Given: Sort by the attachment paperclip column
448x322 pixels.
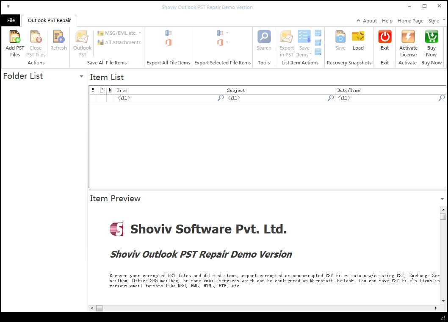Looking at the screenshot, I should 110,90.
